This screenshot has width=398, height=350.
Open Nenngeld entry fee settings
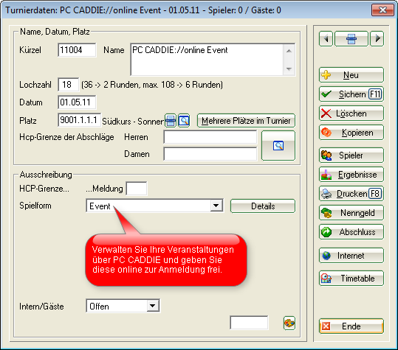click(x=351, y=213)
